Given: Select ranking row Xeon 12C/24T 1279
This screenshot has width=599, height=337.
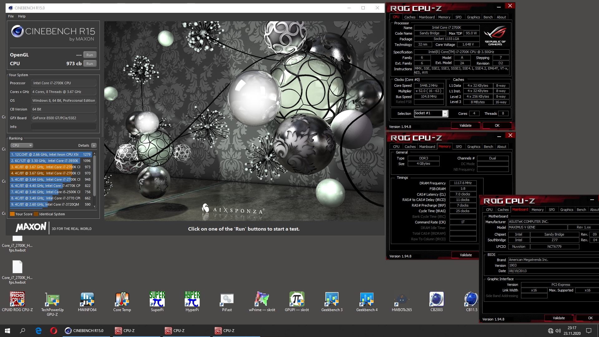Looking at the screenshot, I should tap(51, 154).
